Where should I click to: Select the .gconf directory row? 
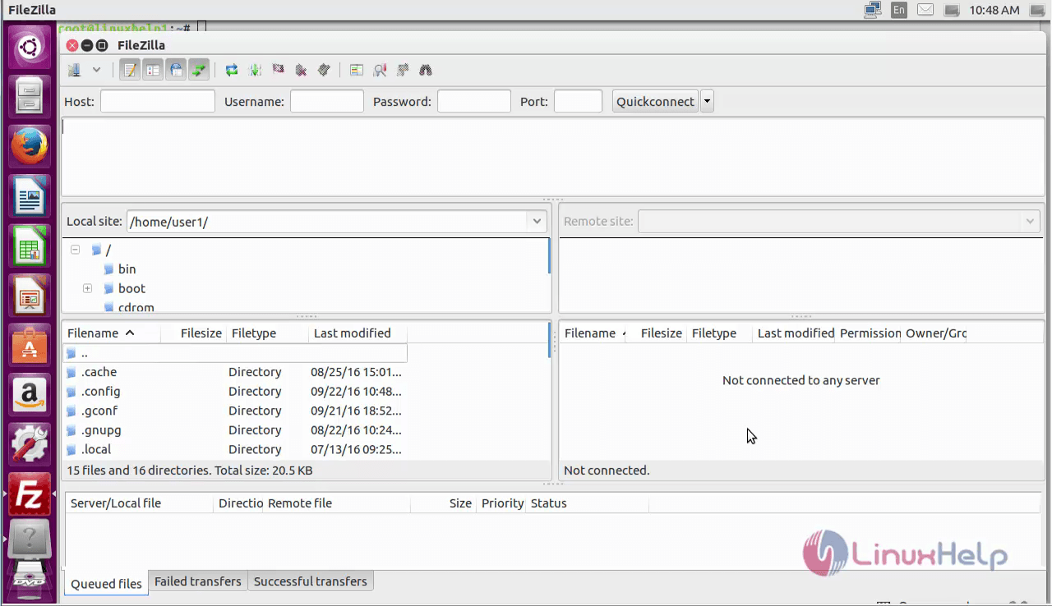235,411
